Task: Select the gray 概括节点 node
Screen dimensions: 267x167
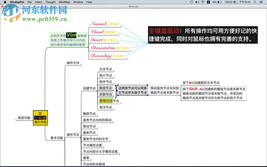Action: [x=105, y=88]
